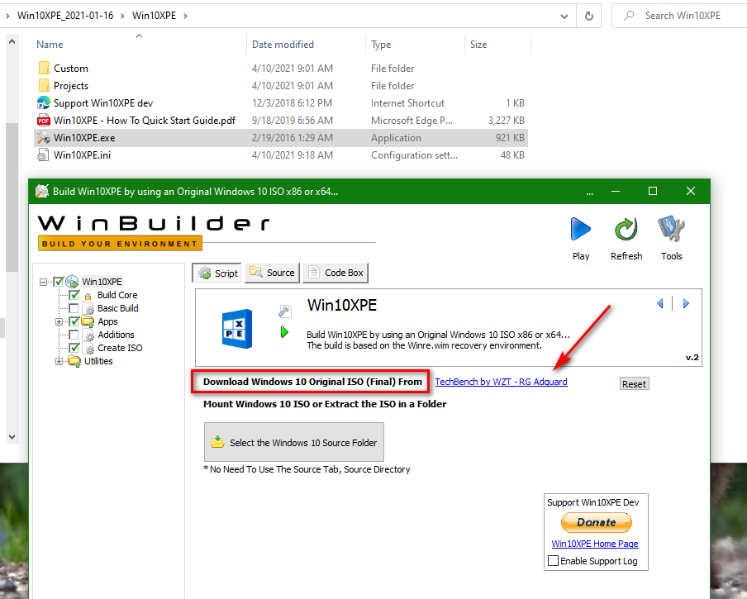Go to next script with right blue arrow
Viewport: 747px width, 599px height.
coord(686,303)
